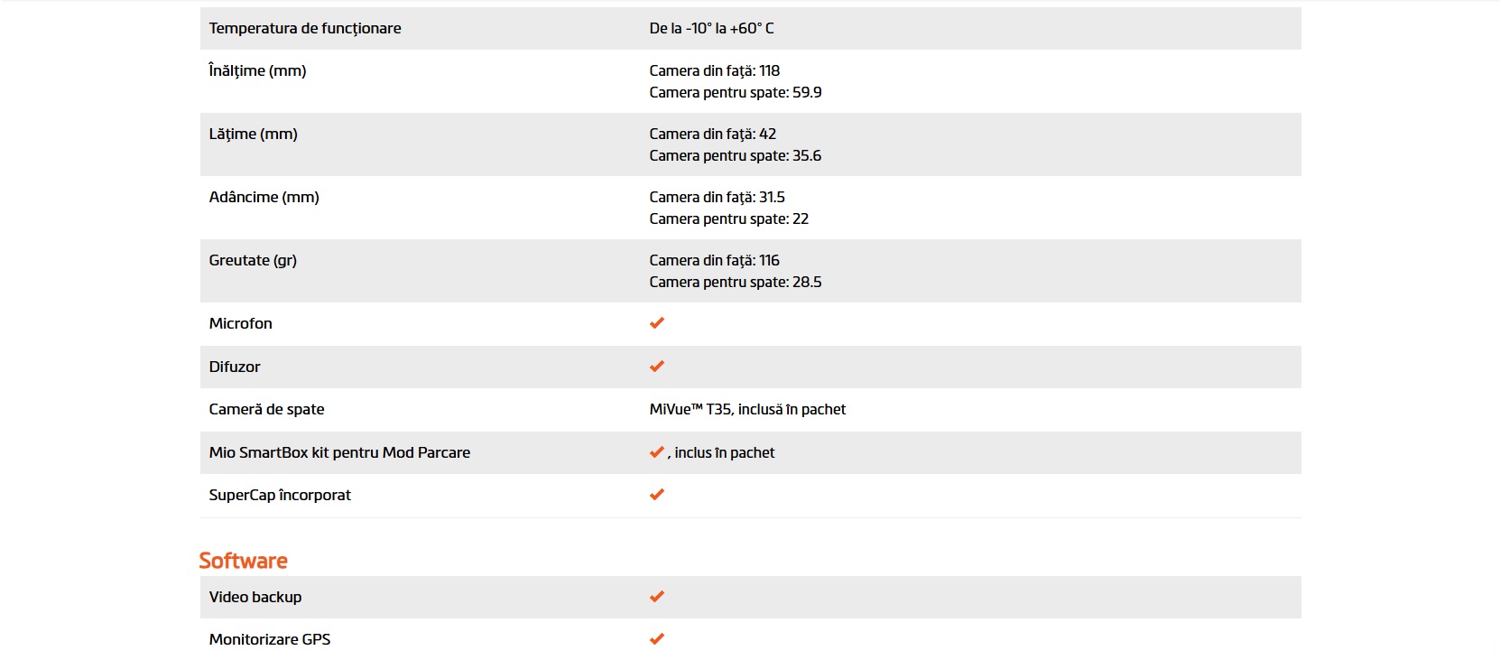Click the "Înălțime (mm)" label

pos(257,70)
